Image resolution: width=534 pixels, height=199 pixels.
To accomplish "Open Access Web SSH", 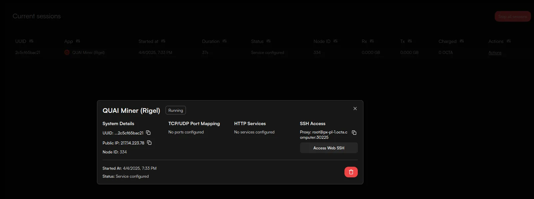I will pos(329,148).
